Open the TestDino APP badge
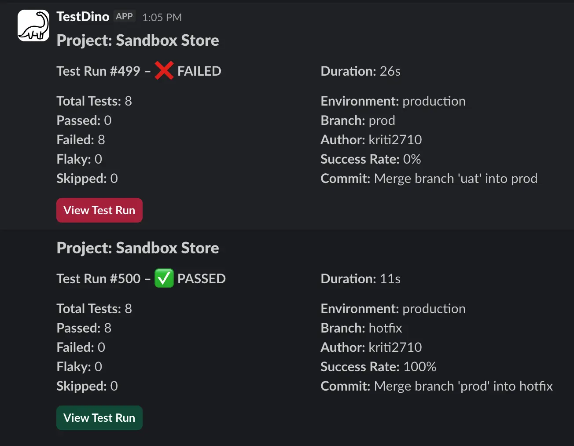The height and width of the screenshot is (446, 574). pos(125,16)
